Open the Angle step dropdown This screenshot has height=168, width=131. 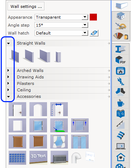click(61, 25)
